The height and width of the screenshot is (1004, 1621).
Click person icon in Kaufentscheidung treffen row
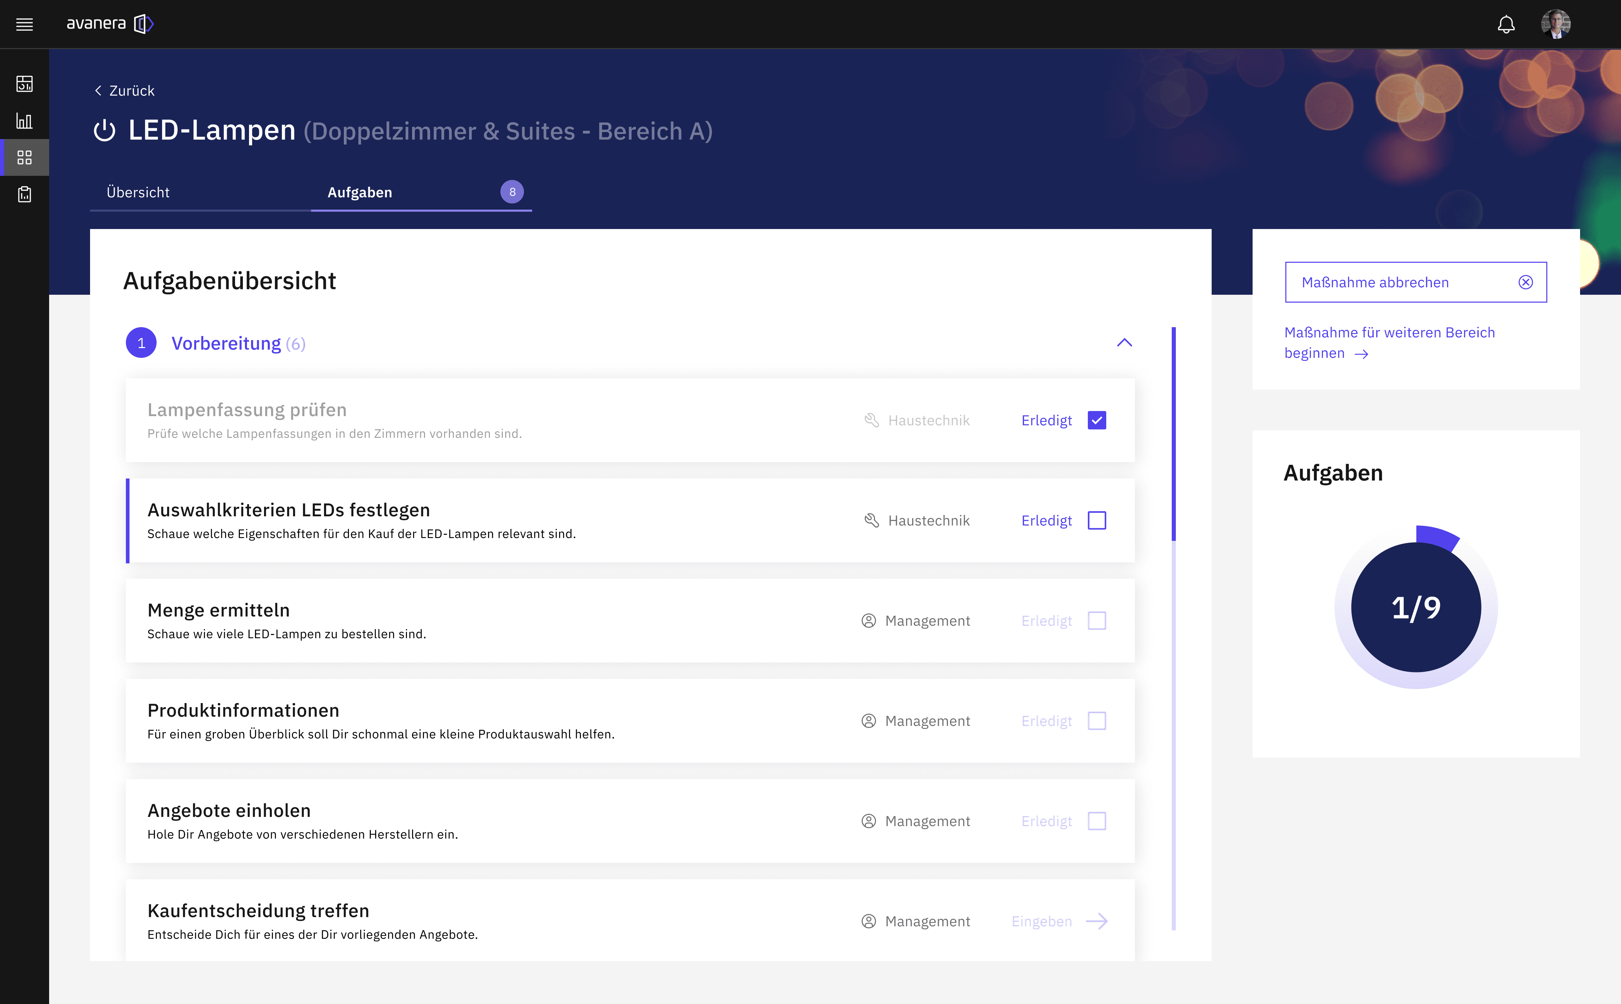868,922
